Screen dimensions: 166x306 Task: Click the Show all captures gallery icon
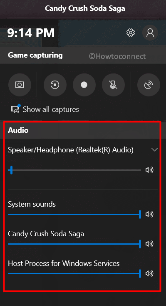[x=15, y=109]
